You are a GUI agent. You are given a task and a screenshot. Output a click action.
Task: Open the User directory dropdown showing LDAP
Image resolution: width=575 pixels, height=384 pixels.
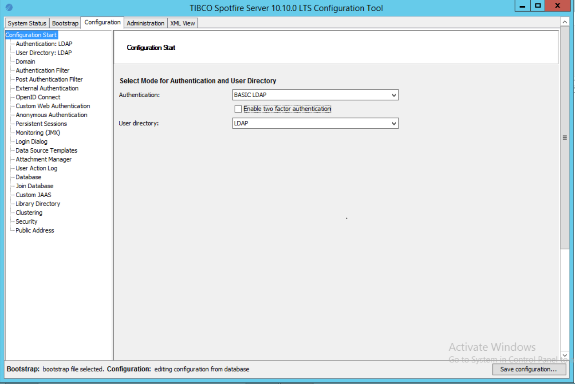pos(315,123)
